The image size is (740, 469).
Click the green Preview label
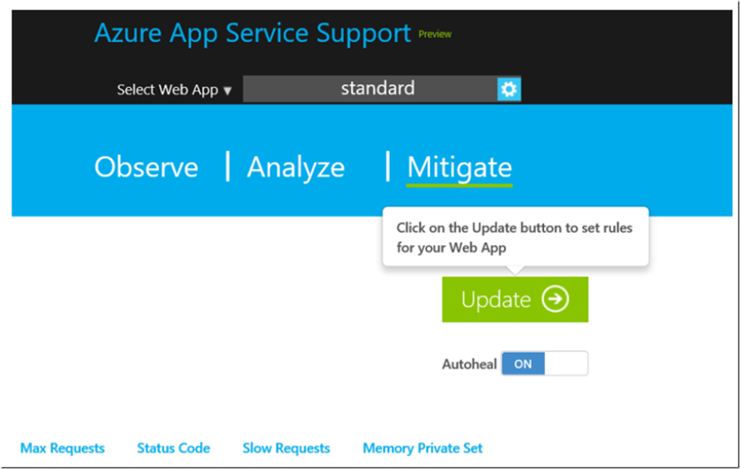[435, 34]
